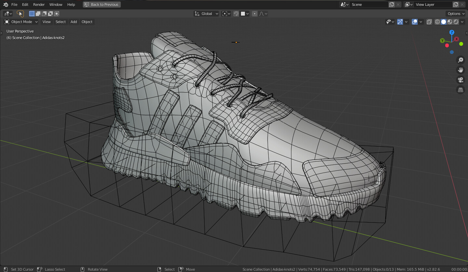468x272 pixels.
Task: Switch viewport shading to Rendered
Action: point(456,22)
